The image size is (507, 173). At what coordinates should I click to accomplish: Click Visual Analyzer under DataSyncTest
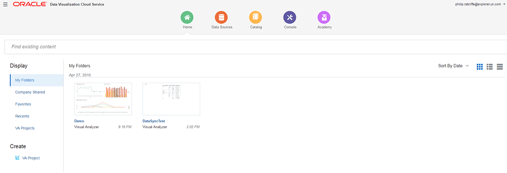point(155,127)
